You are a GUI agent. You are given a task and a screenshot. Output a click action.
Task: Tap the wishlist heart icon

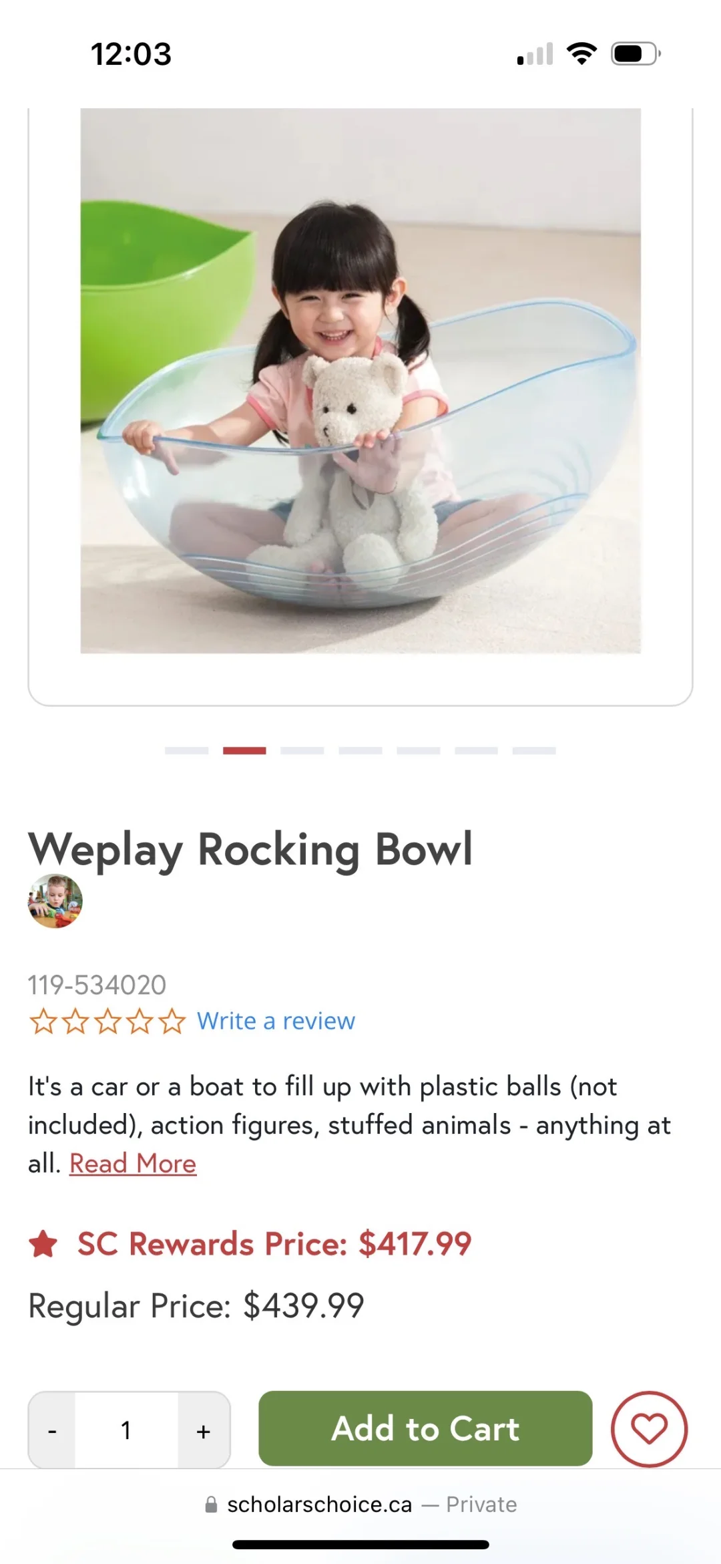click(x=649, y=1429)
